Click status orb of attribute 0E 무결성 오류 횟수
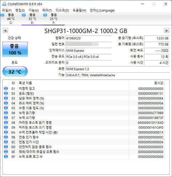The width and height of the screenshot is (172, 177). (6, 152)
